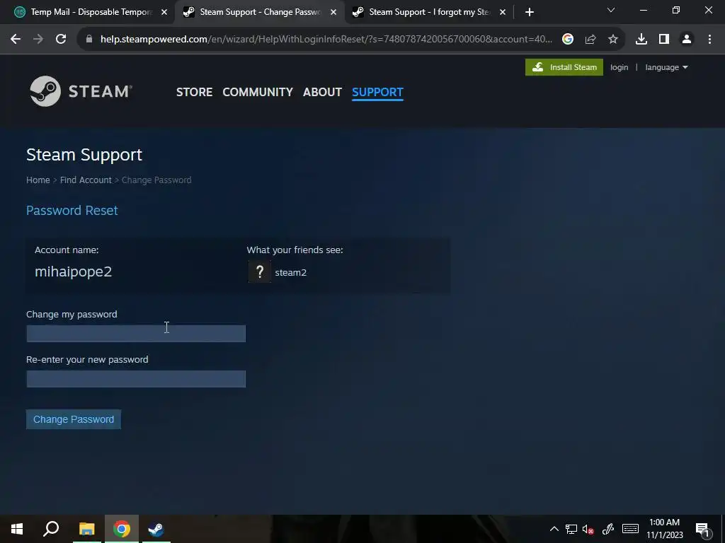Click the muted volume tray icon
Screen dimensions: 725x543
pyautogui.click(x=588, y=529)
